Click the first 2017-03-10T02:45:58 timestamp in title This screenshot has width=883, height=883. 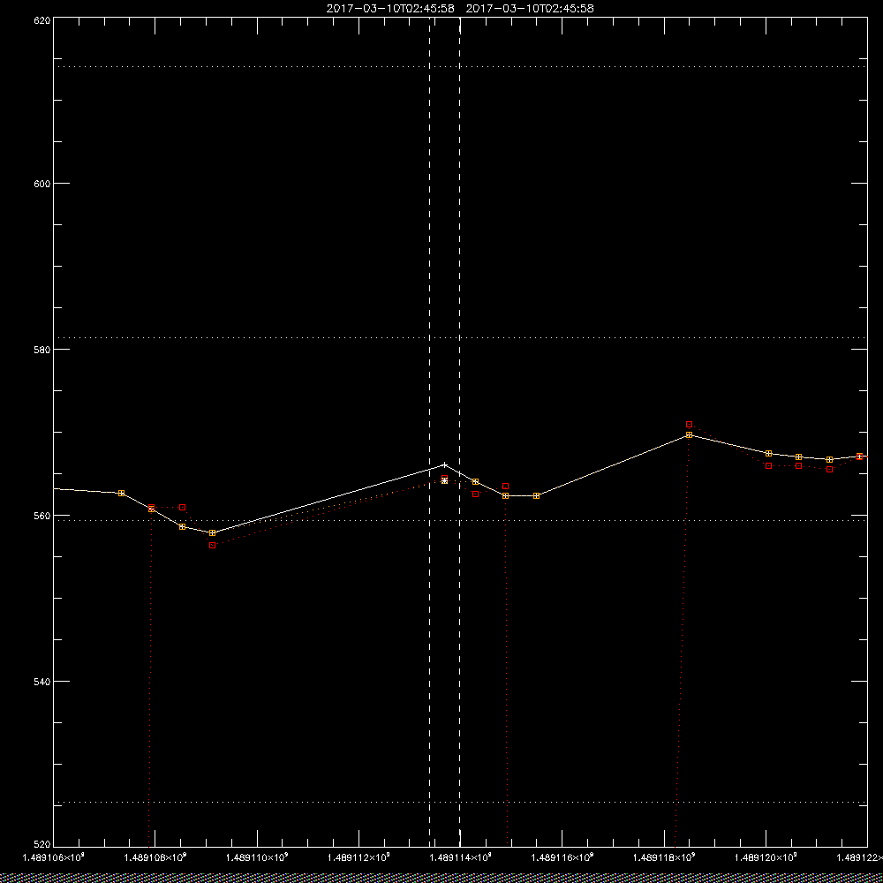point(390,9)
